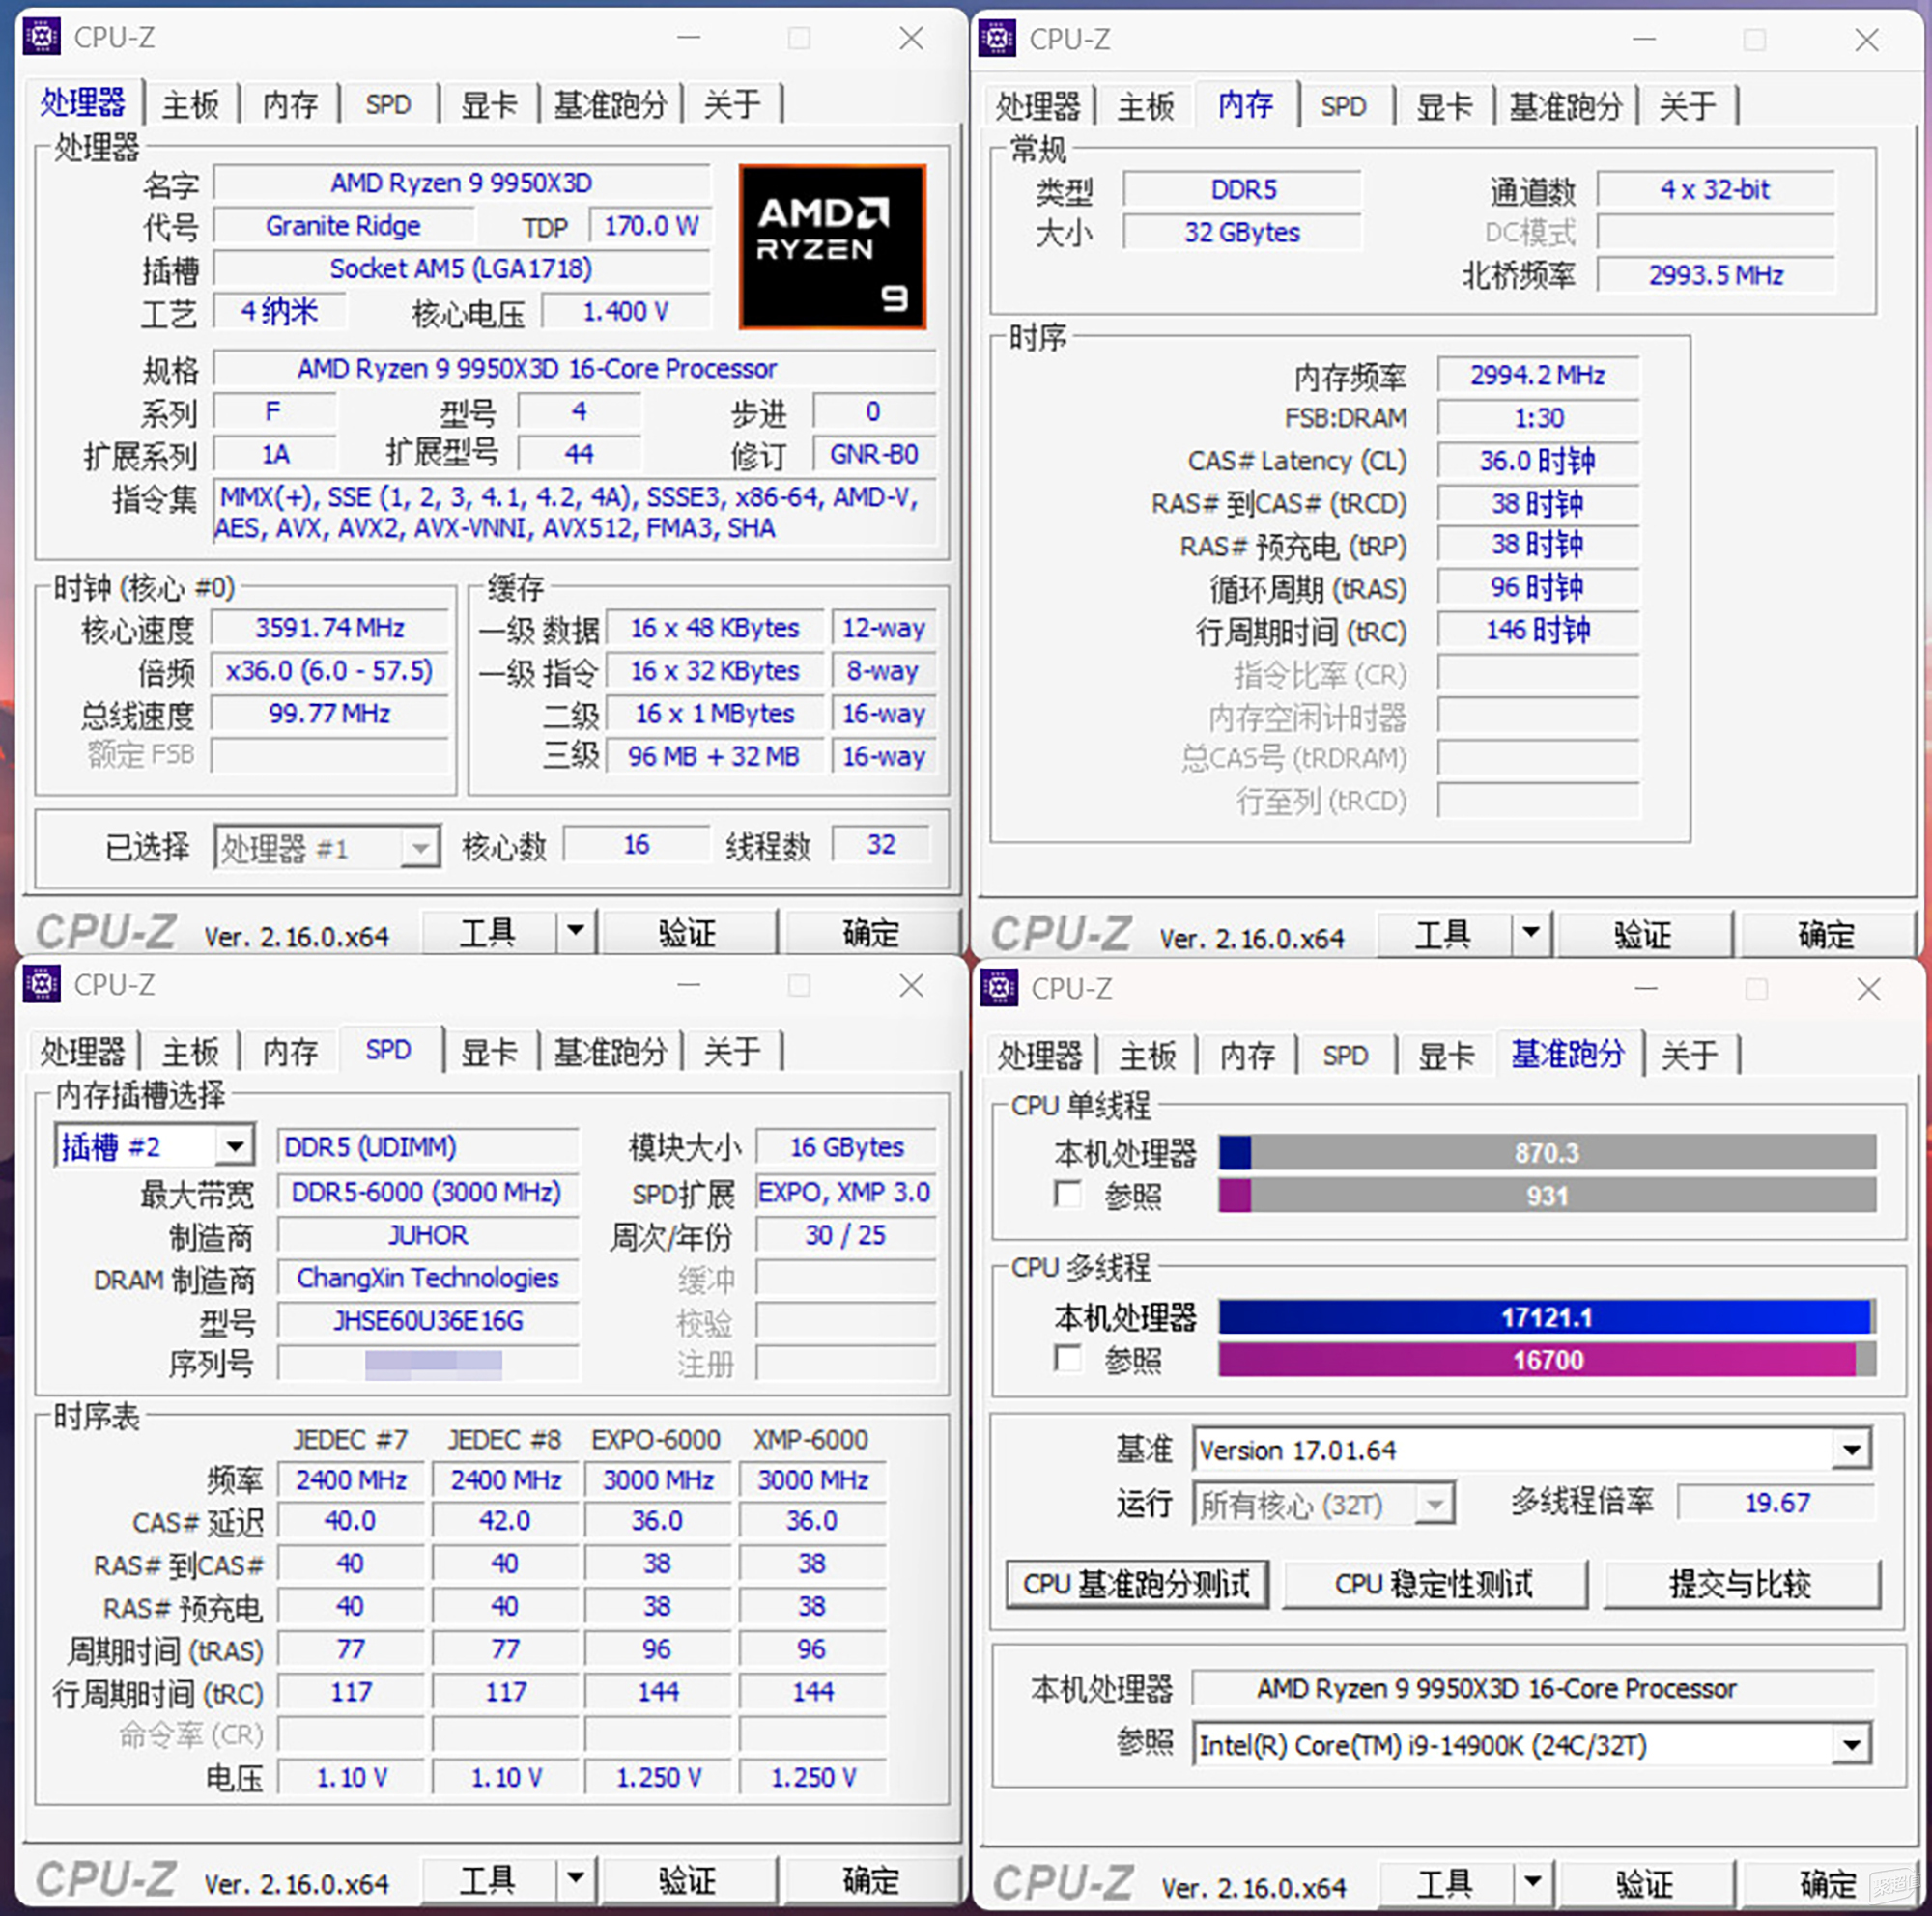
Task: Minimize the memory CPU-Z window
Action: click(1645, 39)
